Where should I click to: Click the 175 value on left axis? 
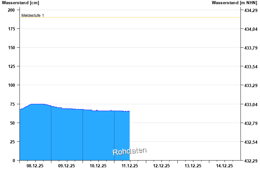click(x=11, y=29)
